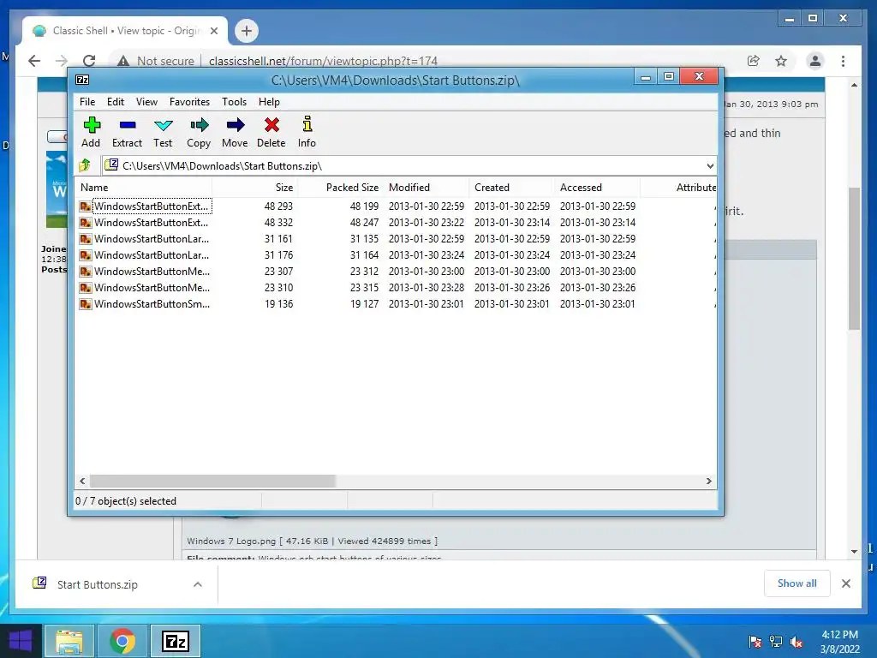
Task: Click Chrome address bar URL
Action: [323, 61]
